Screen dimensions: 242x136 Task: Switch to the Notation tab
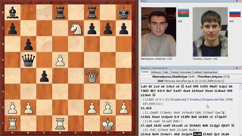pos(145,72)
